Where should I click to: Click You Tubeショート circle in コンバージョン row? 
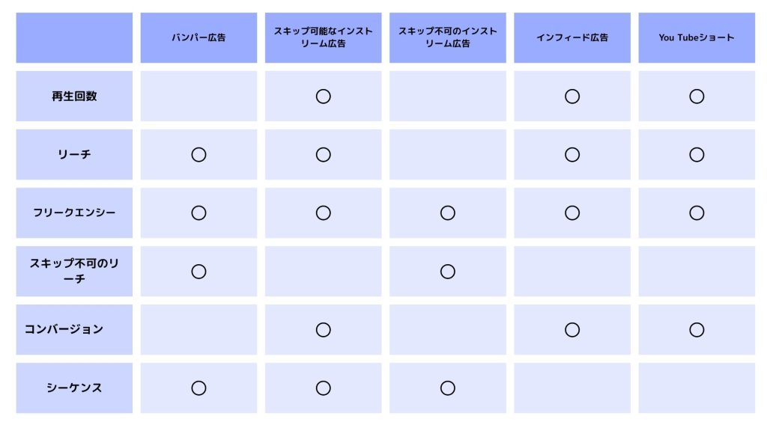[697, 329]
